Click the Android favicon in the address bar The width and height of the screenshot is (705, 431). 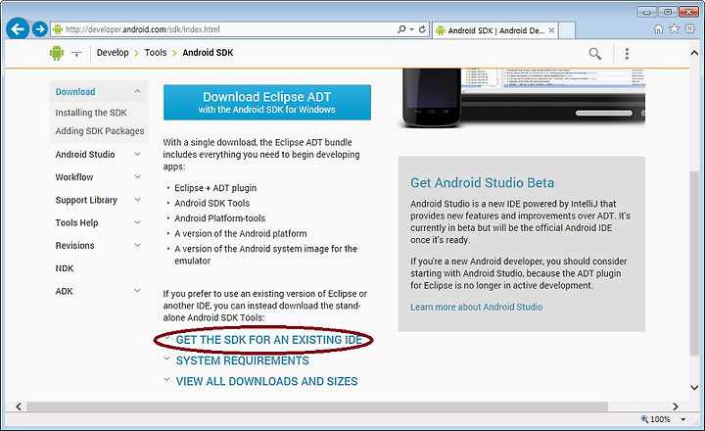click(58, 29)
